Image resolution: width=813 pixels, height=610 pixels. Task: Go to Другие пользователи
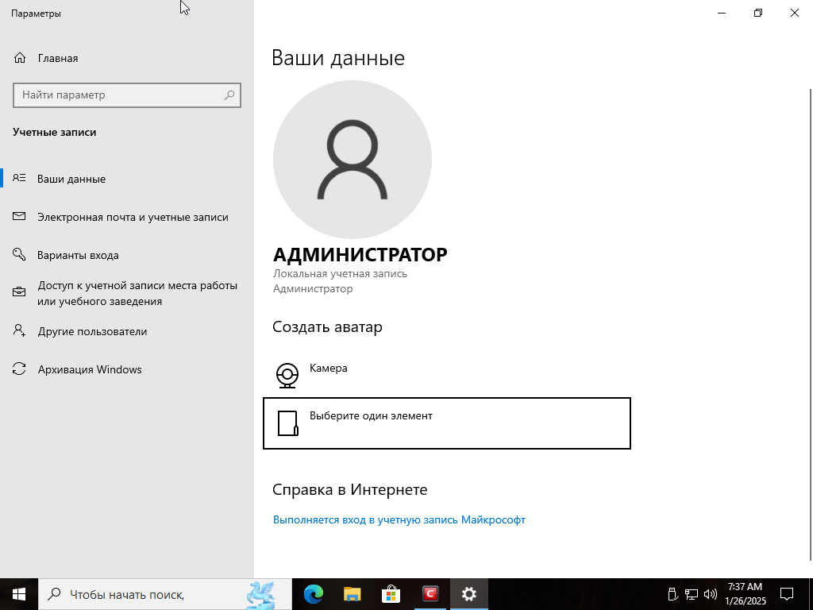127,331
